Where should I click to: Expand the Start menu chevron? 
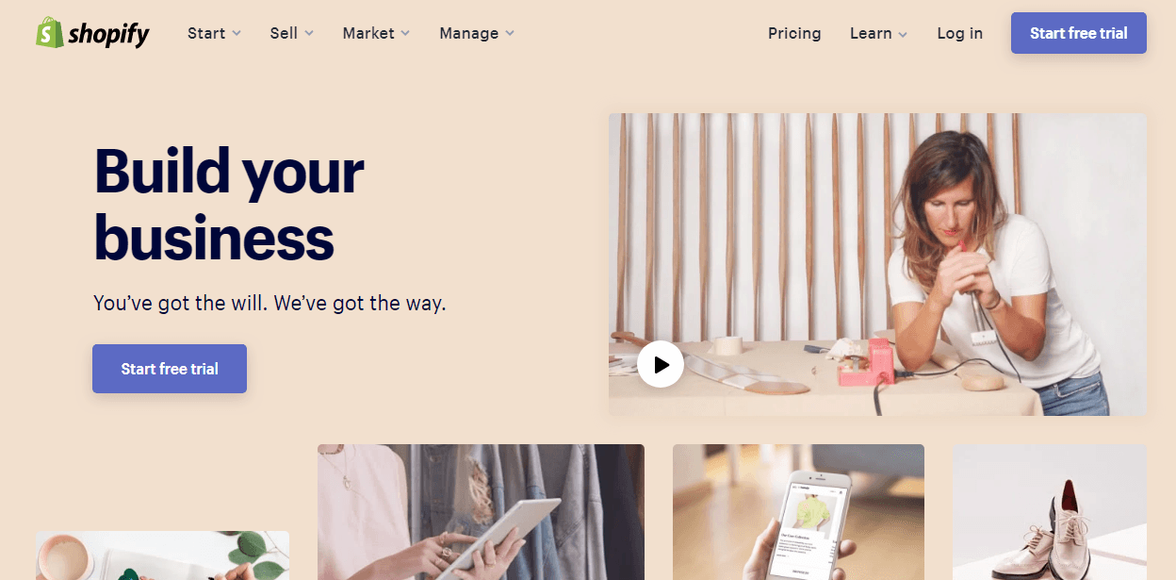point(237,33)
